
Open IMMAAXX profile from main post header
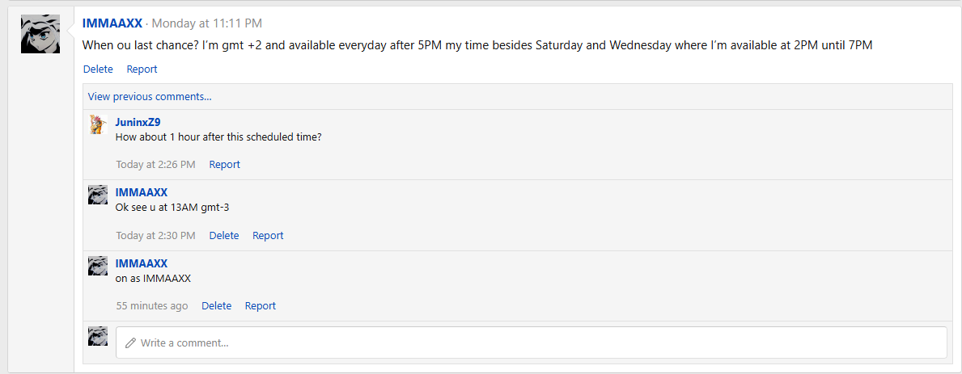coord(112,23)
